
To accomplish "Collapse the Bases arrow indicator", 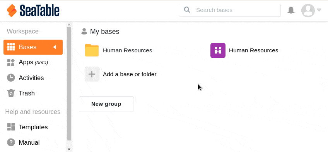I will pyautogui.click(x=55, y=47).
